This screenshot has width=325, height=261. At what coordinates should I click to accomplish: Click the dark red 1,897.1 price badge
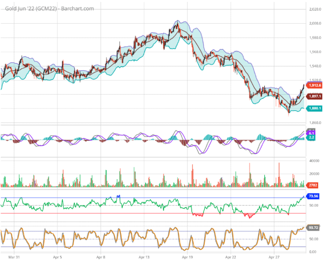[315, 96]
